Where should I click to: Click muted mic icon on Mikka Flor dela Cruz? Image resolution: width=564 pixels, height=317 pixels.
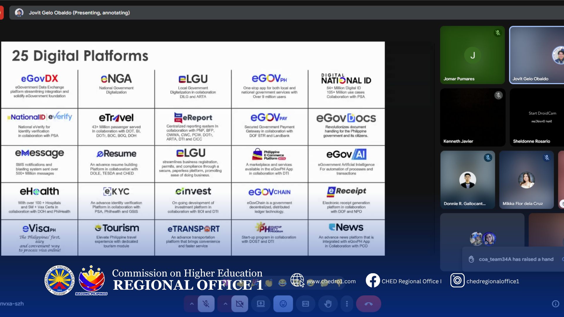[x=547, y=158]
